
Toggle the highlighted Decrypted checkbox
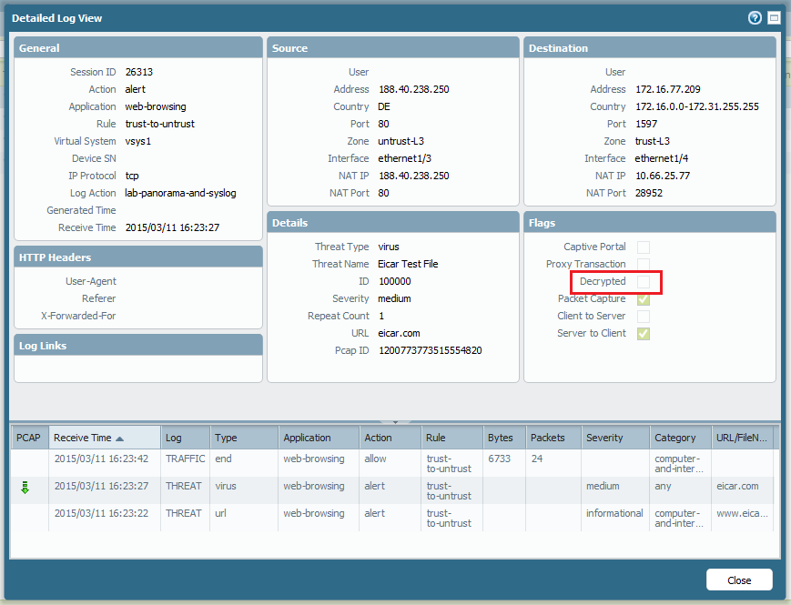(x=644, y=282)
